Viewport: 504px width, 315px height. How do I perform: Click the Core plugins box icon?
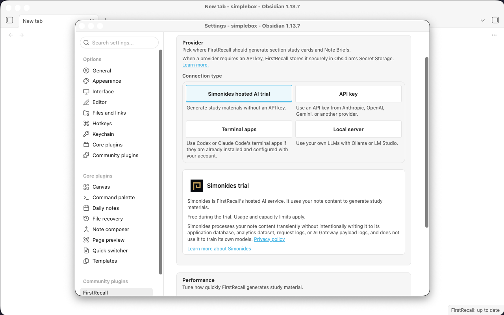(x=86, y=145)
